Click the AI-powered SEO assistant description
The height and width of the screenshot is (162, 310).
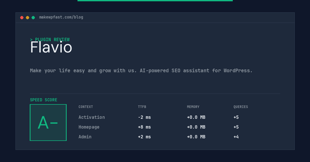(141, 70)
